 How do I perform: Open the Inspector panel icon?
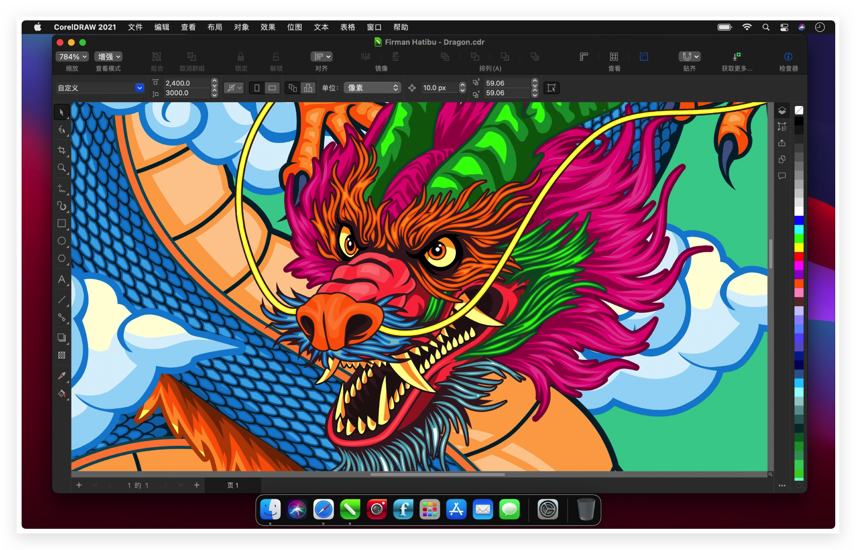(x=787, y=57)
